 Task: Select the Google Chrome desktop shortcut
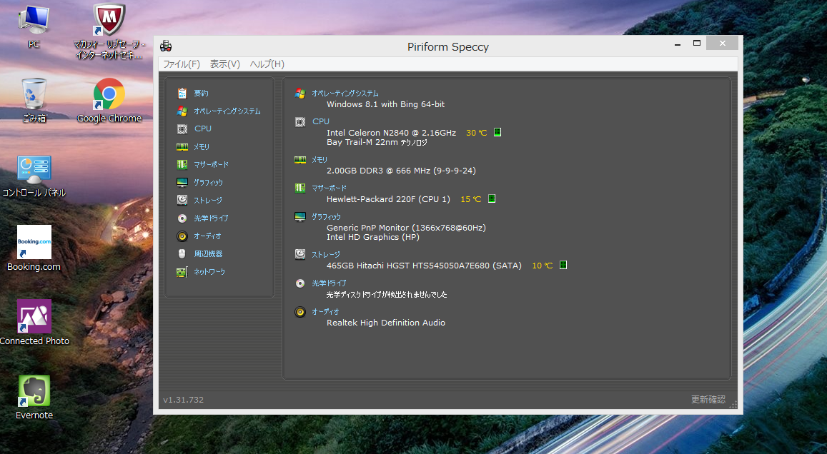[x=109, y=100]
